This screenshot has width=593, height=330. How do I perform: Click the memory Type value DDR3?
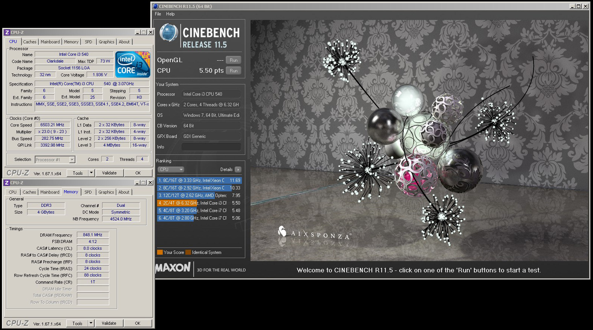(46, 206)
